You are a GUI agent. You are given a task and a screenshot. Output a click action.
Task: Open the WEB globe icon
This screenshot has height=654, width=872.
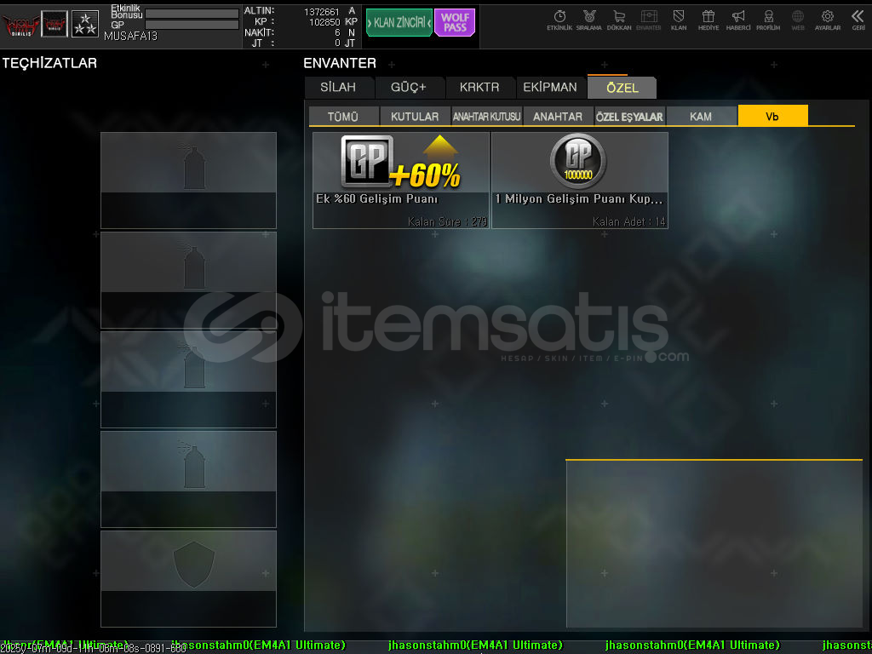798,20
